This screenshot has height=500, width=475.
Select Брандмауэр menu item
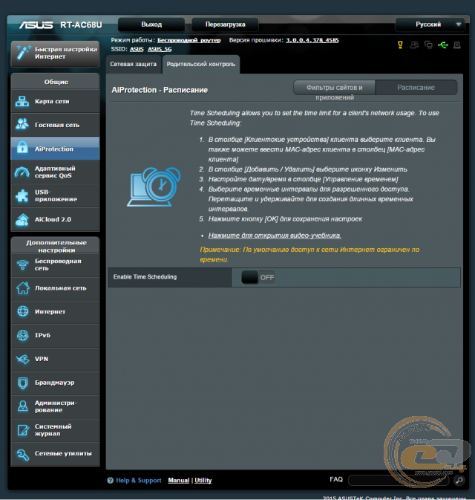click(x=55, y=383)
